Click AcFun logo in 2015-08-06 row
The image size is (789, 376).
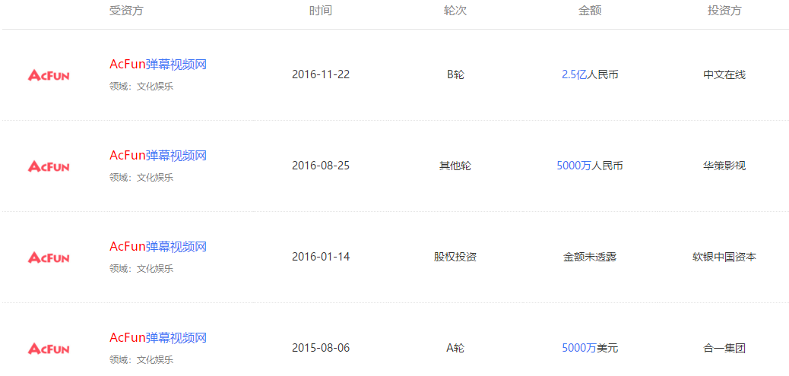point(49,349)
